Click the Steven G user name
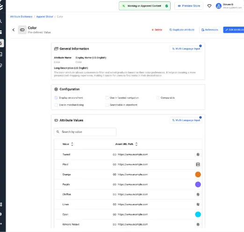 point(228,4)
